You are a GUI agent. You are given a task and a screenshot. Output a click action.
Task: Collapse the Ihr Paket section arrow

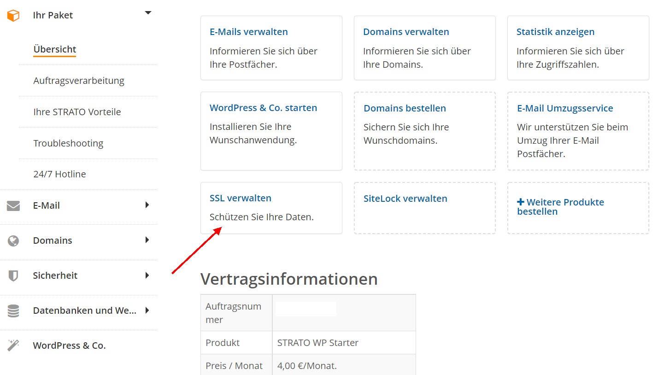[x=148, y=13]
